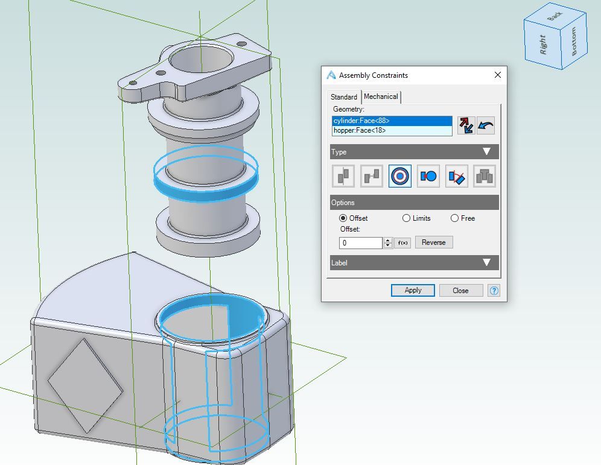601x465 pixels.
Task: Click the Assembly Constraints title bar logo
Action: (x=331, y=75)
